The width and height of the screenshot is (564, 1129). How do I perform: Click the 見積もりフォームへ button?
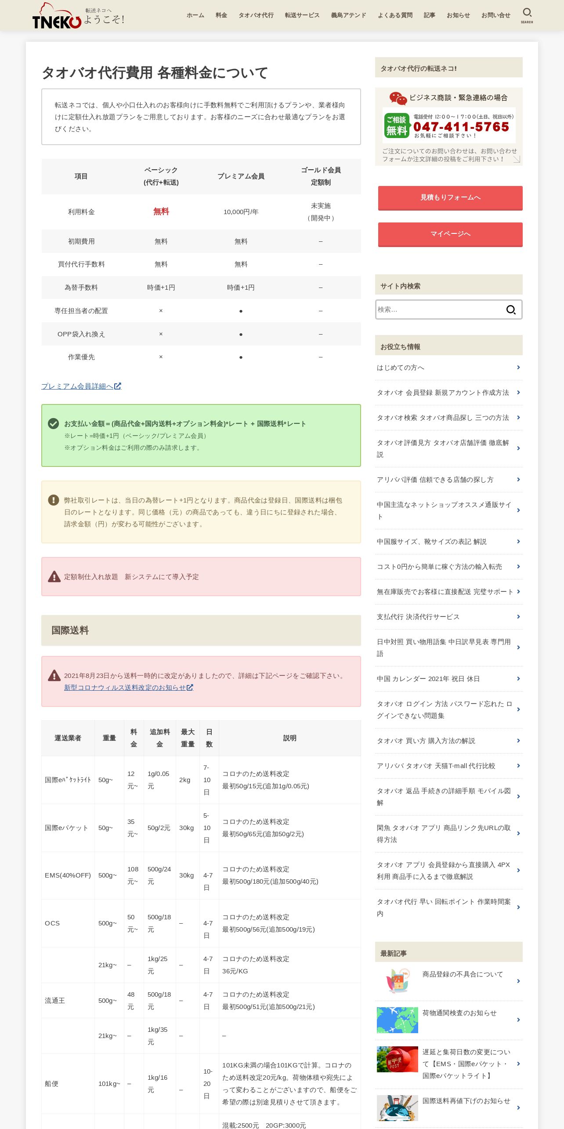tap(450, 198)
